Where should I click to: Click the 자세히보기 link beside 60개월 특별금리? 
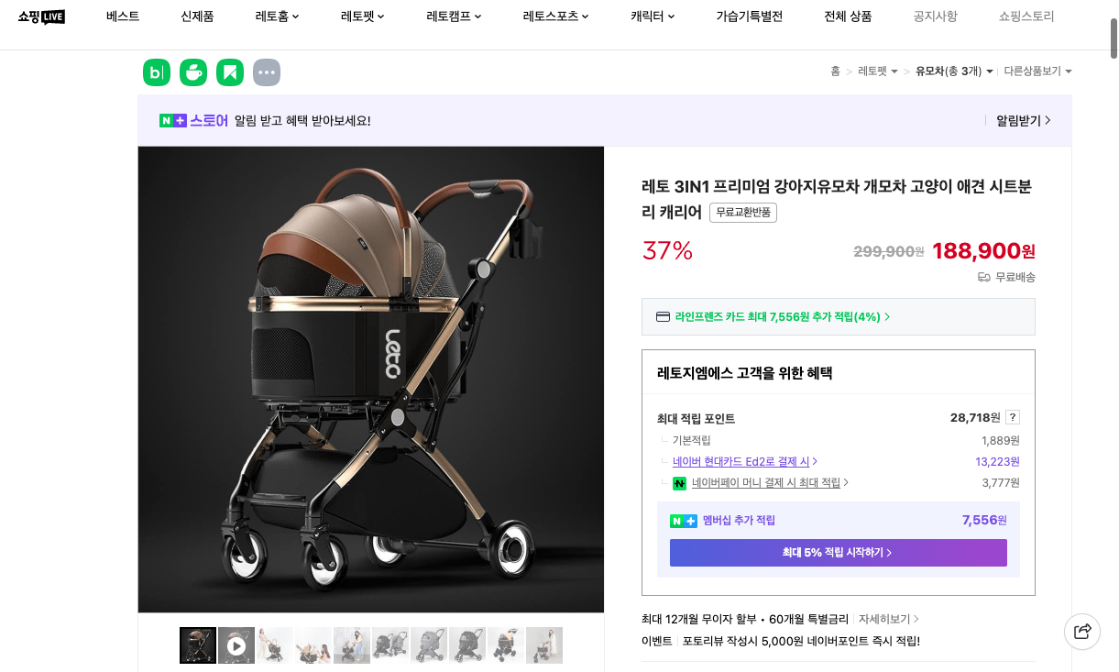tap(884, 619)
